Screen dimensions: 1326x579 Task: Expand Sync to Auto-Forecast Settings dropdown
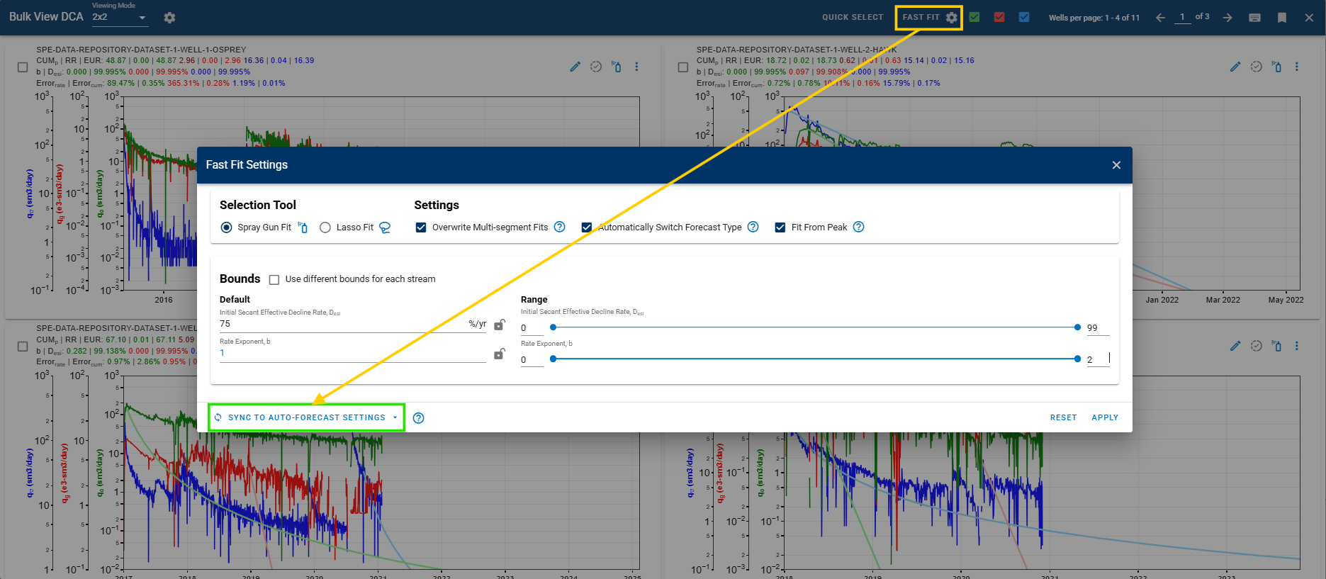[x=395, y=418]
